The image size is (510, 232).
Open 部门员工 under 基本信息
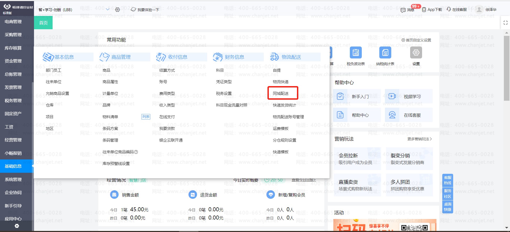click(x=53, y=70)
